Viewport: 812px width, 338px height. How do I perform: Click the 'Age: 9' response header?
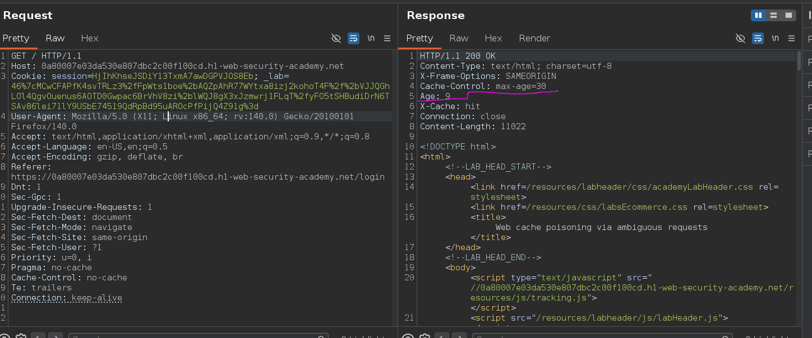(x=435, y=96)
